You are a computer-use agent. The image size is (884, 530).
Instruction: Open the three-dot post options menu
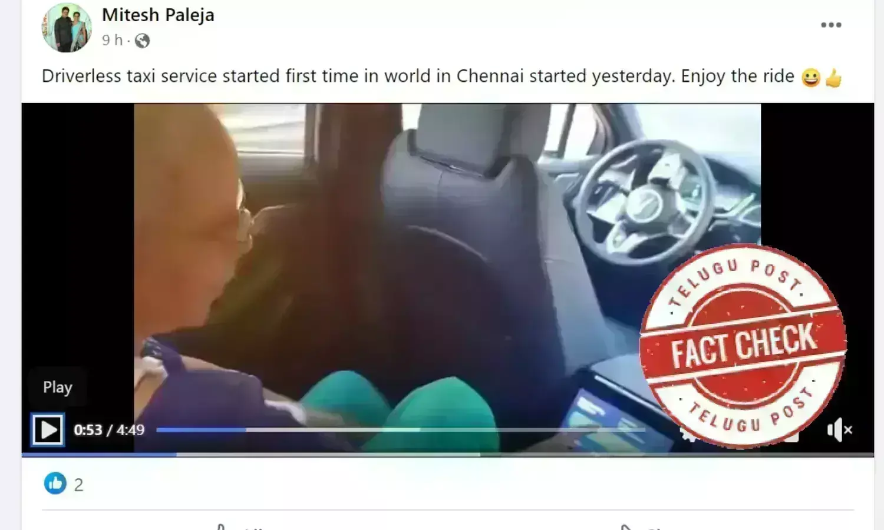click(x=831, y=25)
